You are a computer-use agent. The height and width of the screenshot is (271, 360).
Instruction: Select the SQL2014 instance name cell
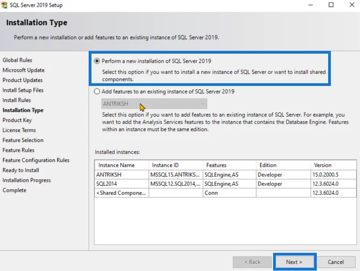(x=122, y=184)
